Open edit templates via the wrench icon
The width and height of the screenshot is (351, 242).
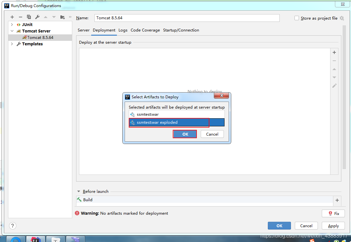point(37,17)
